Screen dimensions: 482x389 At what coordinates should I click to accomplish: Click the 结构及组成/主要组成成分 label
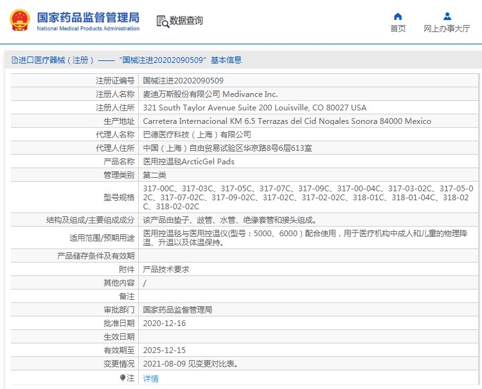(91, 220)
